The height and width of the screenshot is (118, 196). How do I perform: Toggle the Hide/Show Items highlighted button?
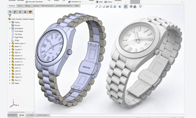(x=126, y=7)
